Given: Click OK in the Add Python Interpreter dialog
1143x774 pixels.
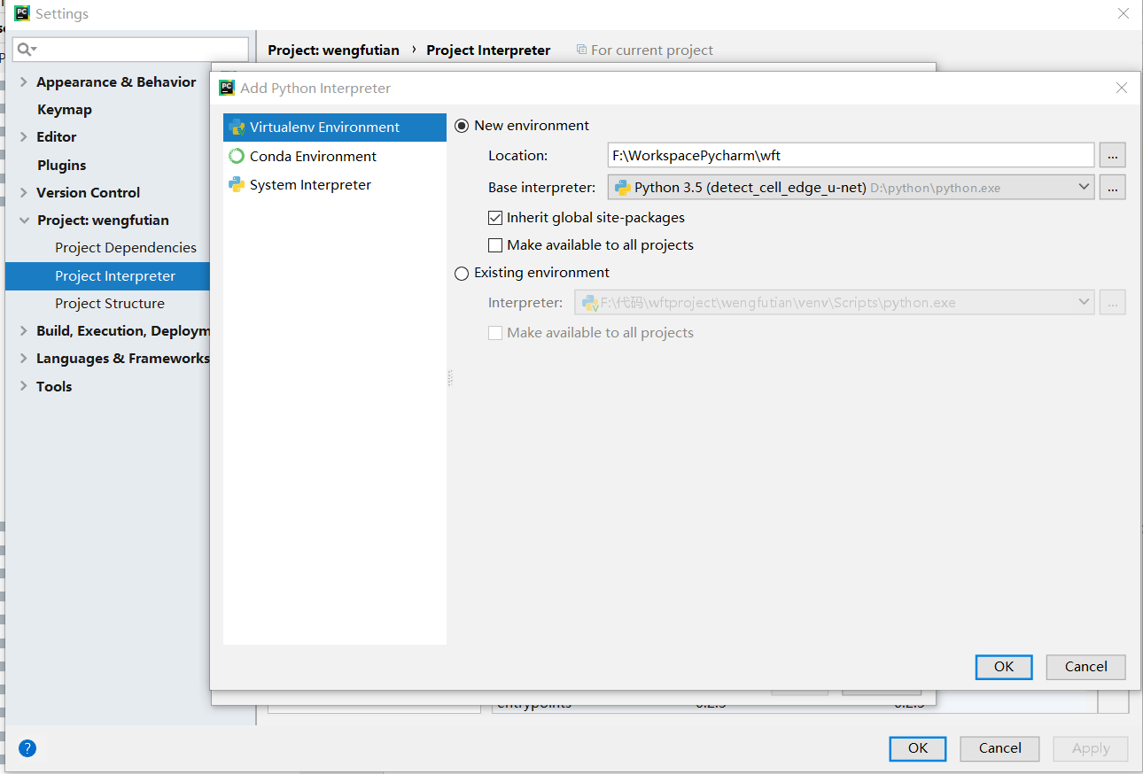Looking at the screenshot, I should pyautogui.click(x=1003, y=667).
